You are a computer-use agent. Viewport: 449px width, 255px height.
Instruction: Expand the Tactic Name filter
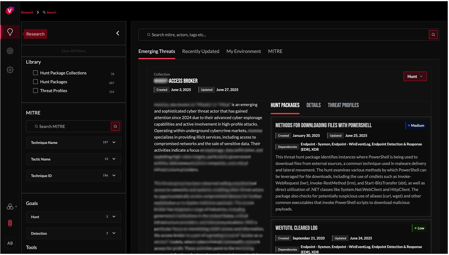coord(74,159)
